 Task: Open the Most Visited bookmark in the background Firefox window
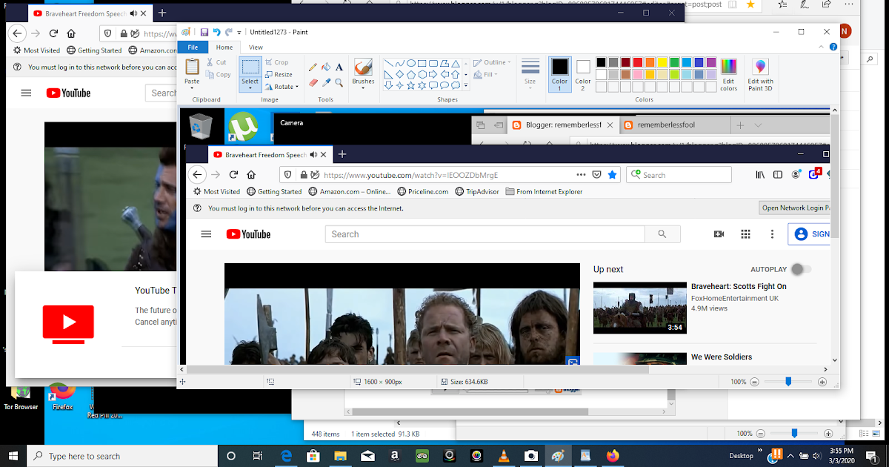click(x=36, y=50)
